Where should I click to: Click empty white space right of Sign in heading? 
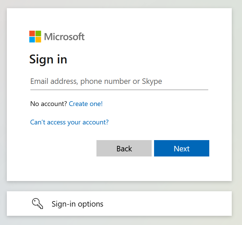point(139,60)
